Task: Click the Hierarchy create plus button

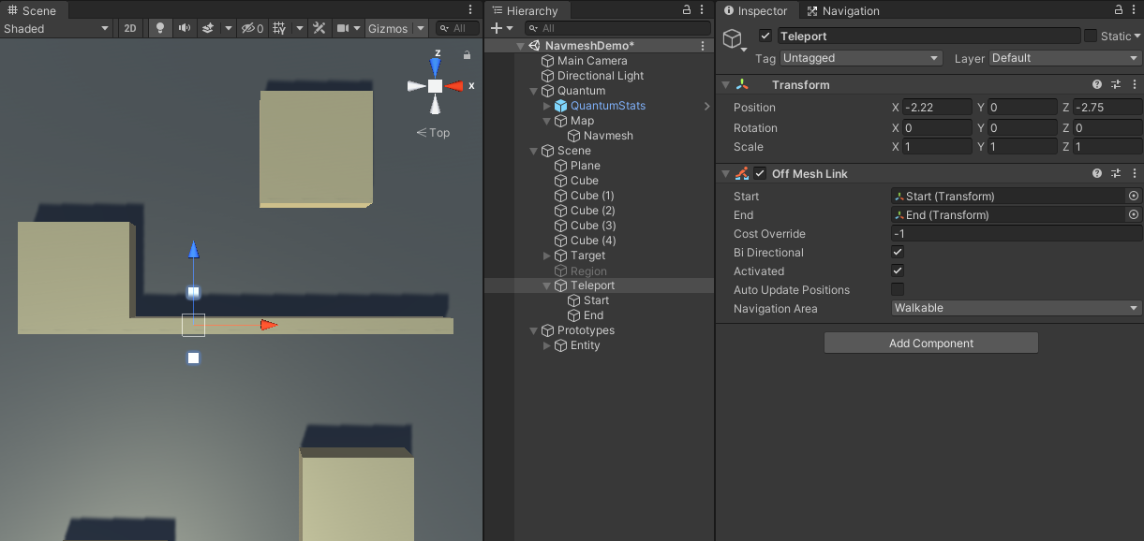Action: pos(497,28)
